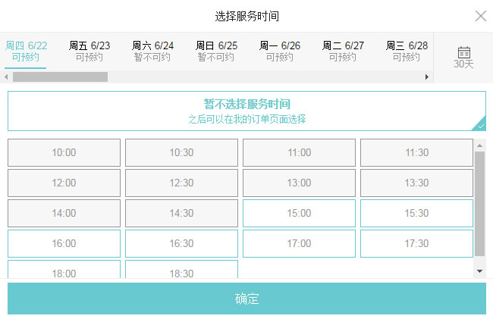The width and height of the screenshot is (493, 319).
Task: Choose the 16:00 time slot
Action: (64, 244)
